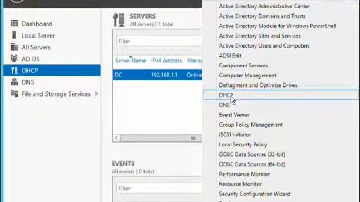The width and height of the screenshot is (360, 202).
Task: Open Active Directory Administrative Center
Action: [x=264, y=6]
